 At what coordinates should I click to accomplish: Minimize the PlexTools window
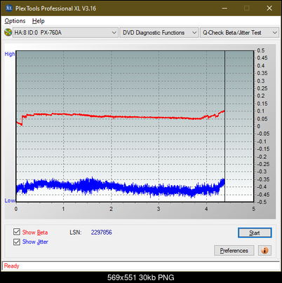pyautogui.click(x=224, y=8)
